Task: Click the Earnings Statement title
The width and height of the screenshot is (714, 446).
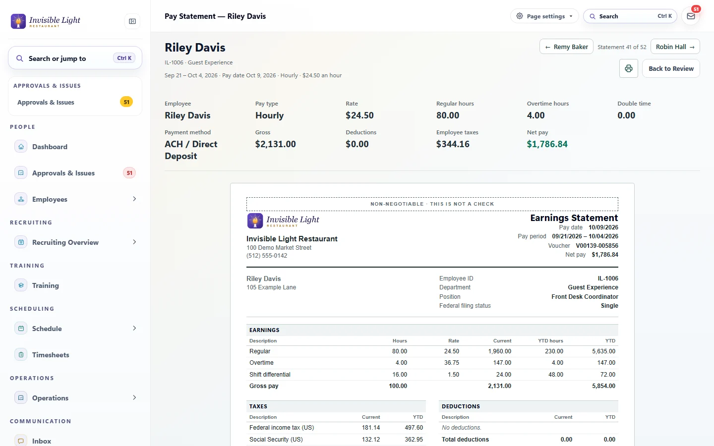Action: [x=574, y=218]
